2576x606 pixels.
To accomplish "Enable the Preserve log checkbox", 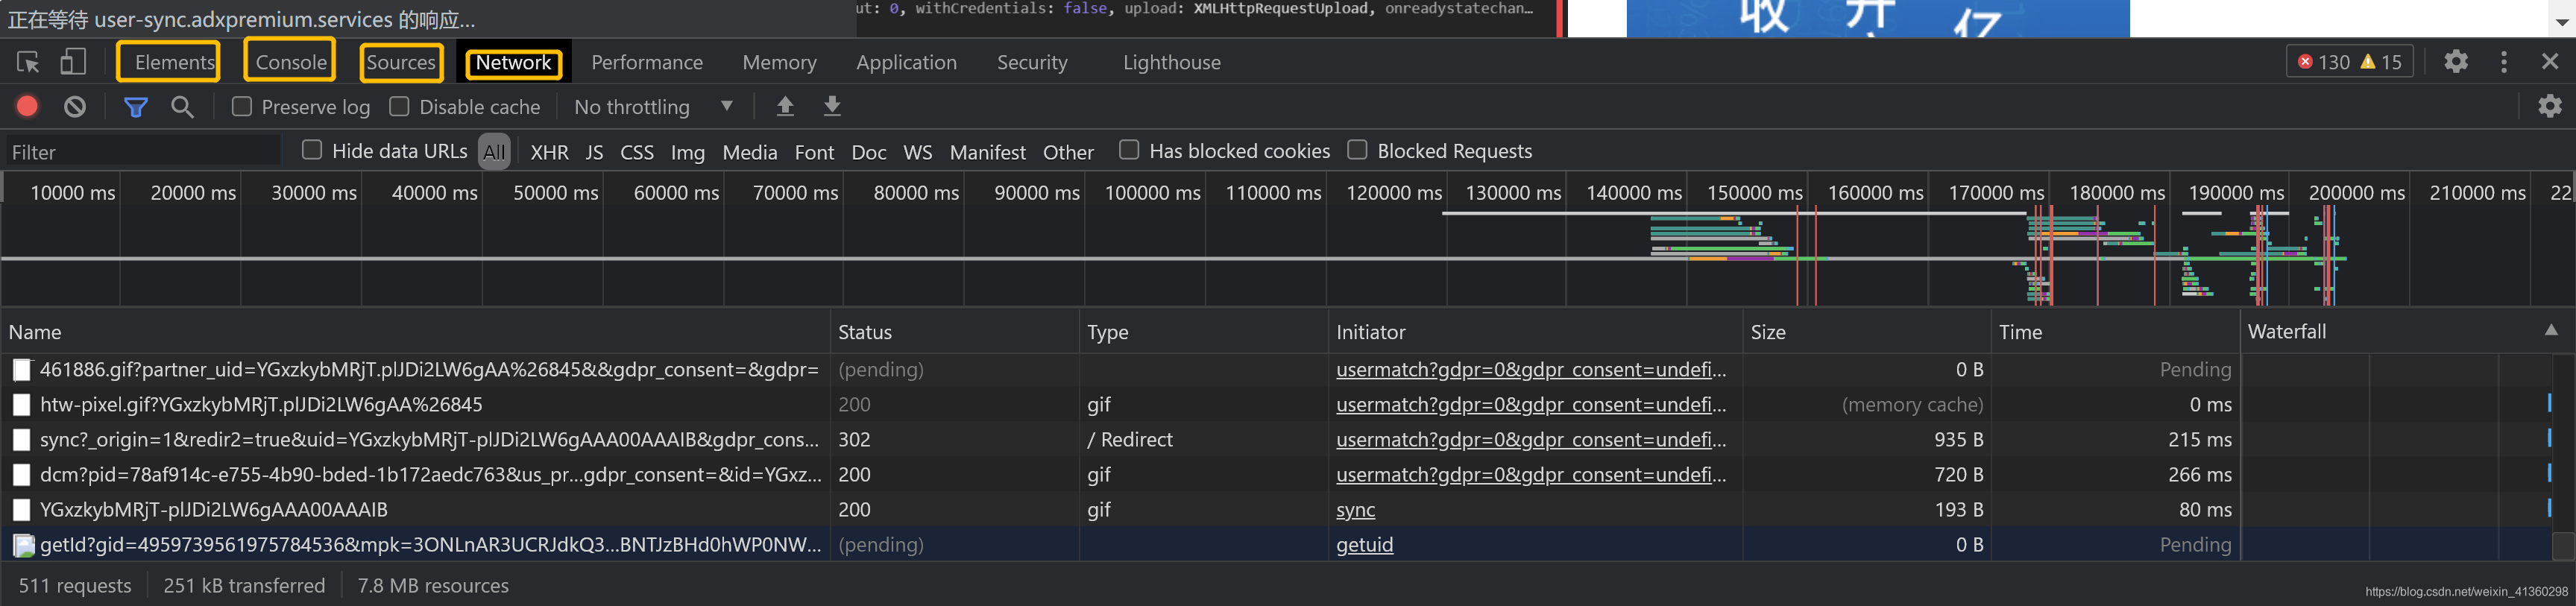I will coord(242,106).
